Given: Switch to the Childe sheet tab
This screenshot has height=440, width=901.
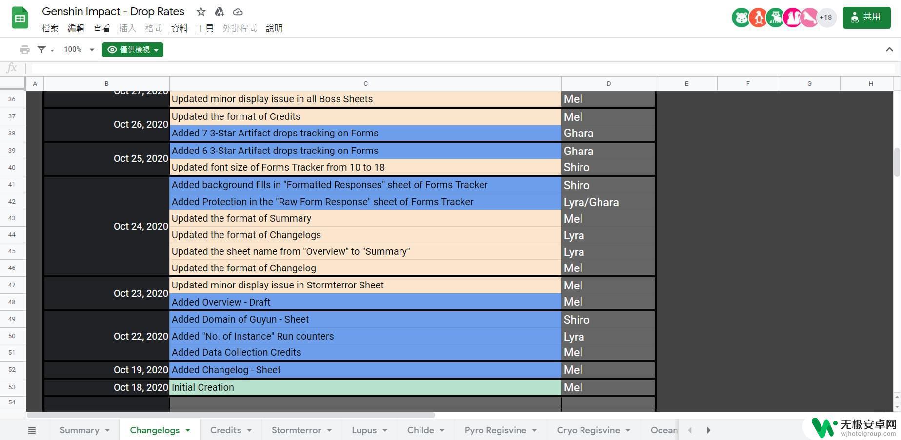Looking at the screenshot, I should click(x=420, y=430).
